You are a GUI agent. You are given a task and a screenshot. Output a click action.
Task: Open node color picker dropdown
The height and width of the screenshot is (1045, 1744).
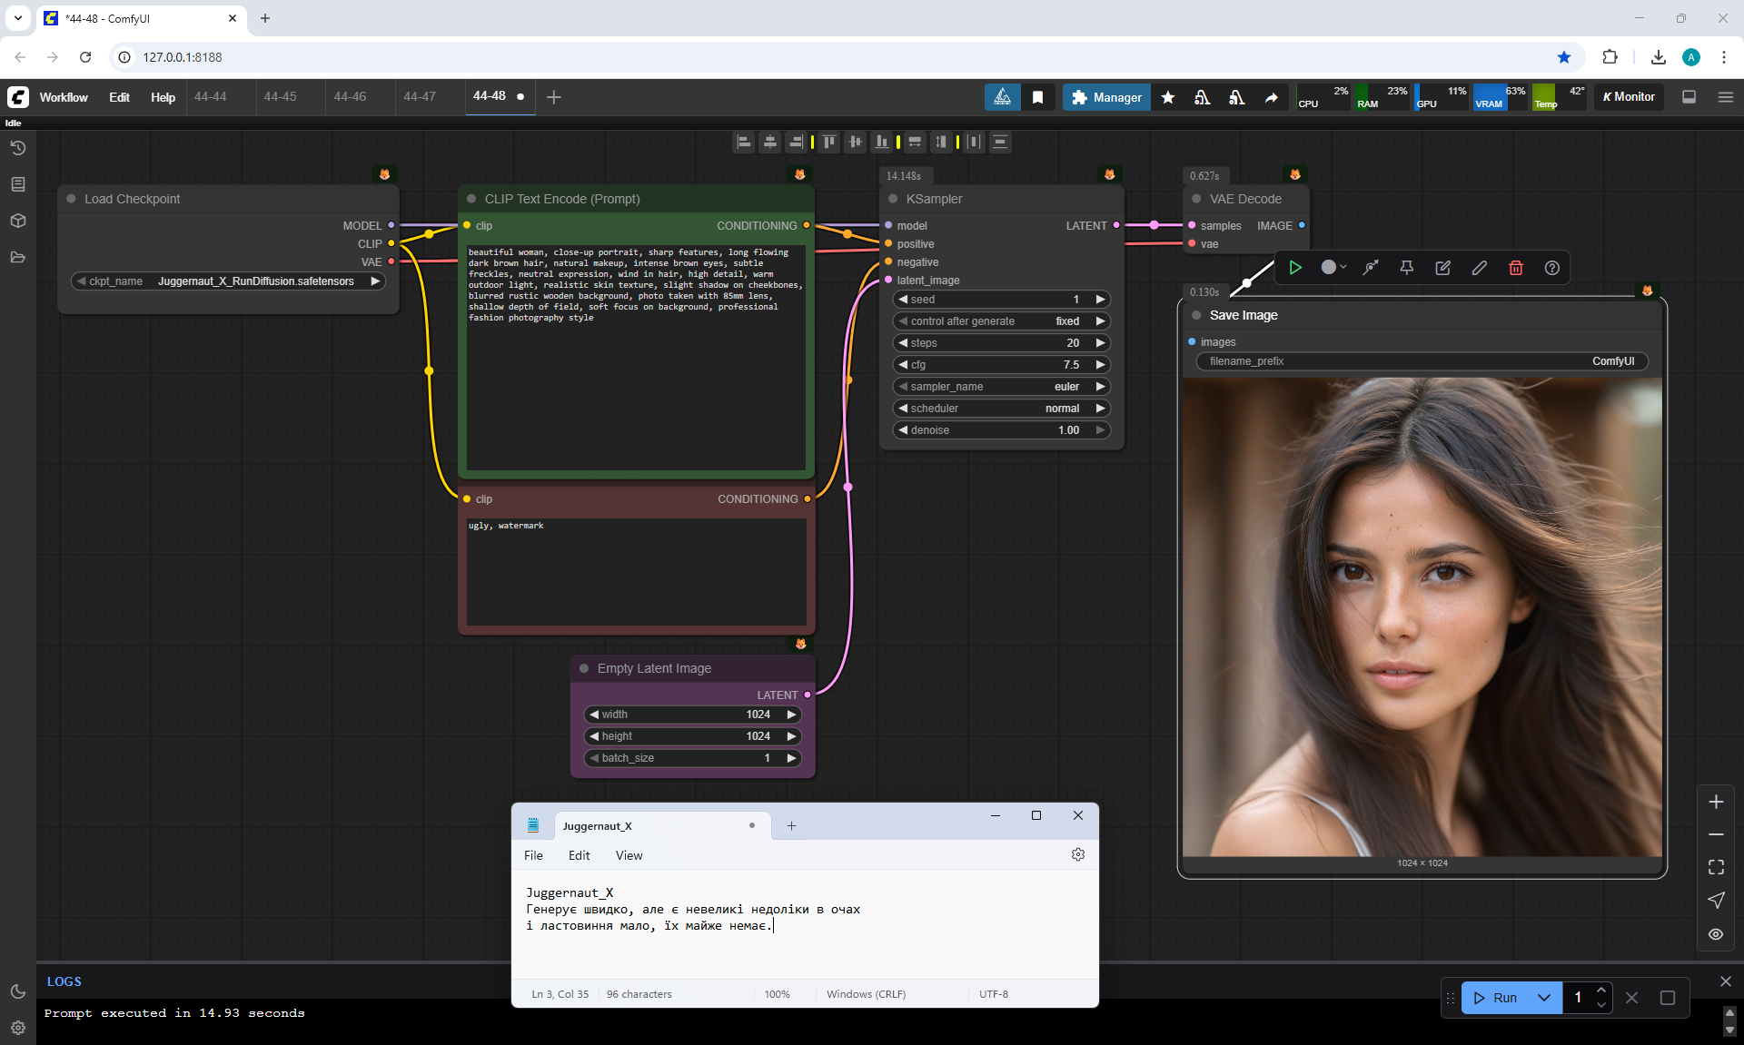pyautogui.click(x=1333, y=268)
